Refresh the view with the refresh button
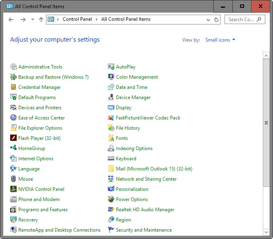273x239 pixels. (x=216, y=20)
